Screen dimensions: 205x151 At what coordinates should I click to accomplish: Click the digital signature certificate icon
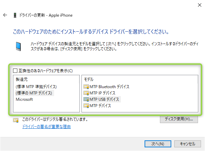(16, 120)
